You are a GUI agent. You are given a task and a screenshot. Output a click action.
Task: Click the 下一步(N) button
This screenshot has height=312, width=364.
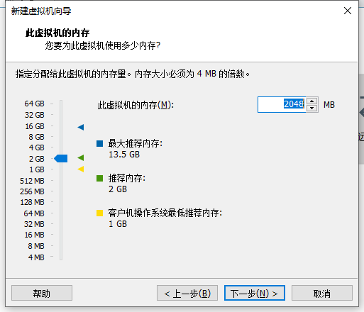pyautogui.click(x=255, y=293)
